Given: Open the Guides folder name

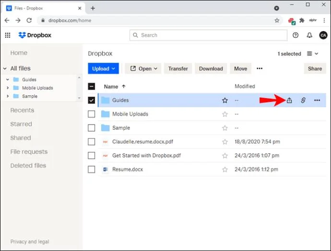Looking at the screenshot, I should click(120, 100).
